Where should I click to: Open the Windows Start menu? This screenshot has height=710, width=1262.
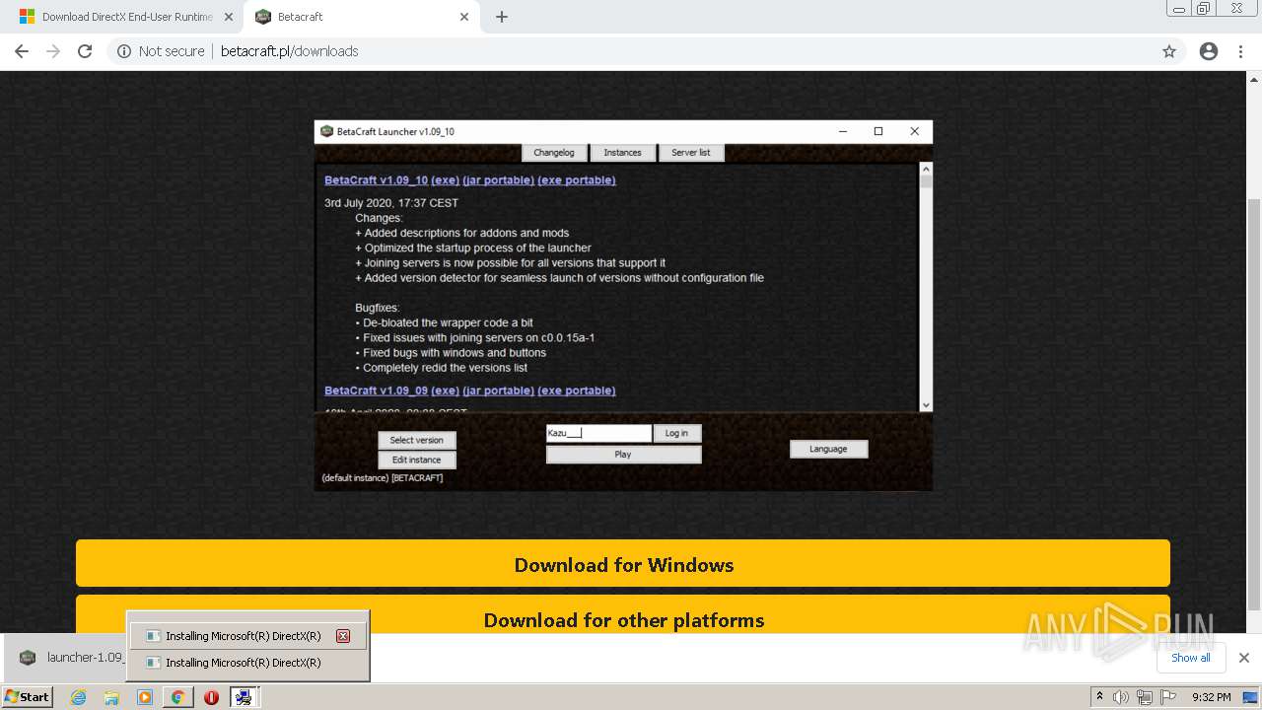tap(27, 696)
